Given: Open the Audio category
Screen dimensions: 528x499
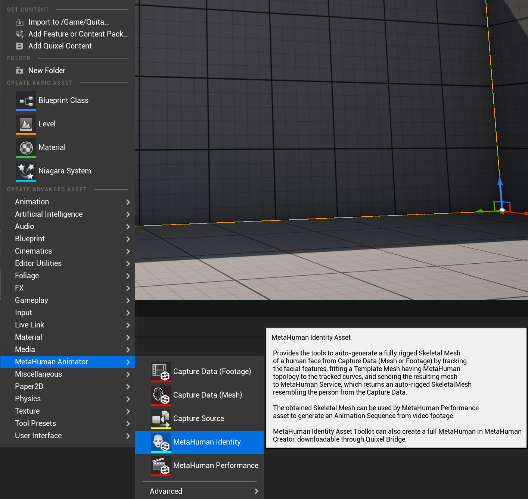Looking at the screenshot, I should 24,226.
